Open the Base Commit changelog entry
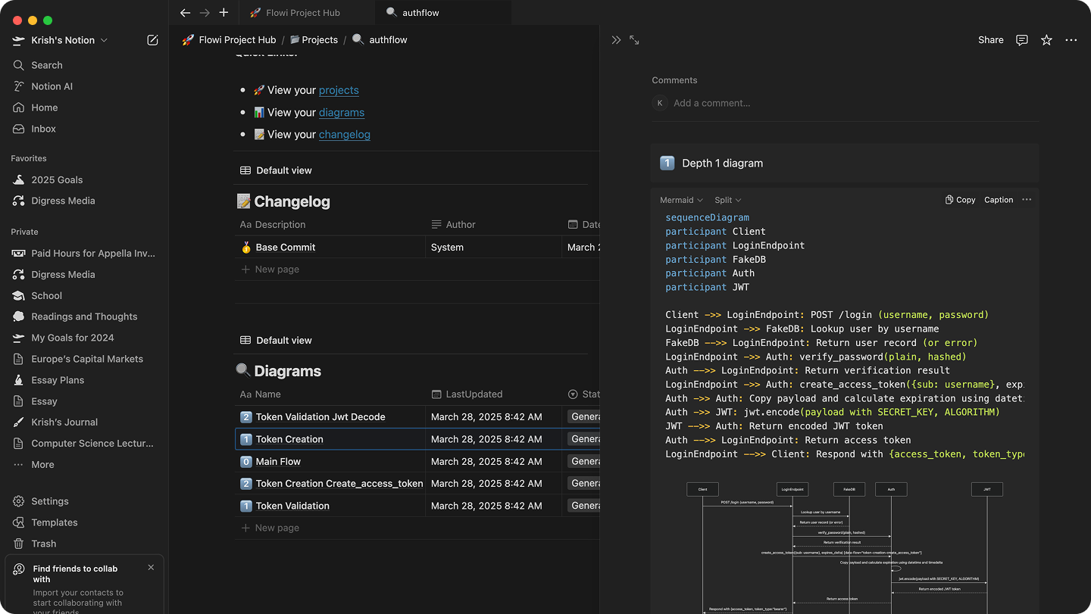Screen dimensions: 1091x614 click(286, 248)
